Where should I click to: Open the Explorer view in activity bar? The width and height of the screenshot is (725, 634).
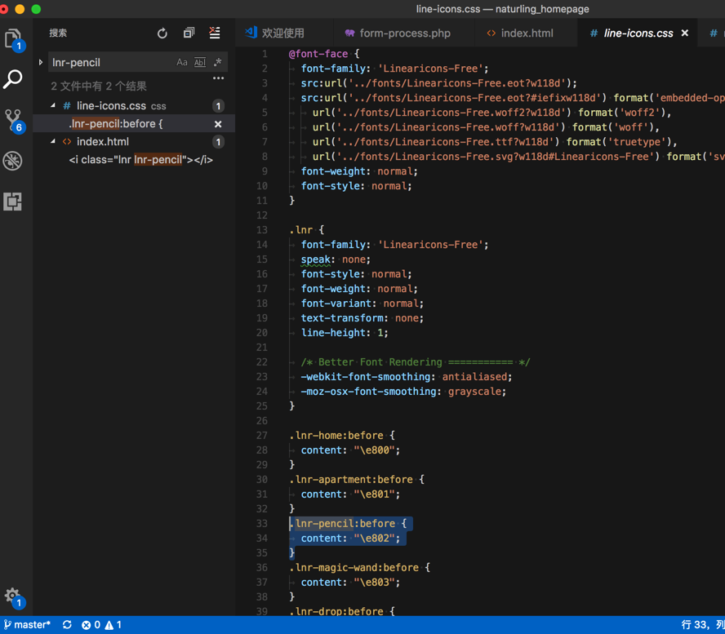[x=13, y=38]
